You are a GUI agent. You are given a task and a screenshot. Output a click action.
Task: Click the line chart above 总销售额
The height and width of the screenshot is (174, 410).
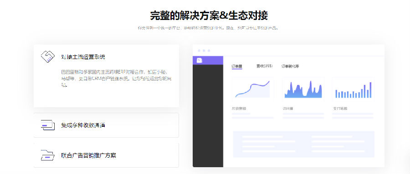click(252, 89)
